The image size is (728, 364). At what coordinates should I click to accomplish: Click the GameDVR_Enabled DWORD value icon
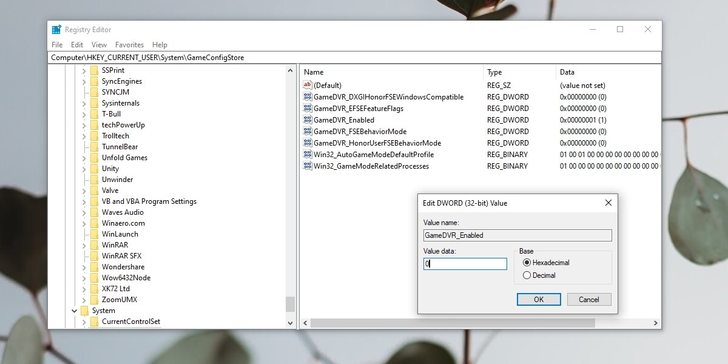(x=308, y=120)
